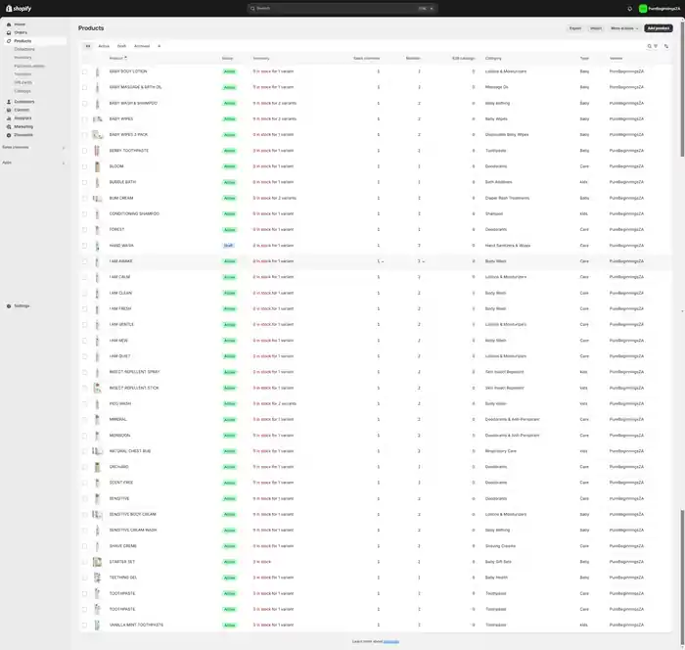Switch to the Active tab
Viewport: 685px width, 650px height.
coord(104,46)
